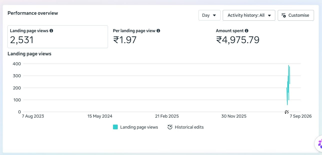This screenshot has width=322, height=155.
Task: Click the 21 Feb 2025 axis label
Action: coord(167,116)
